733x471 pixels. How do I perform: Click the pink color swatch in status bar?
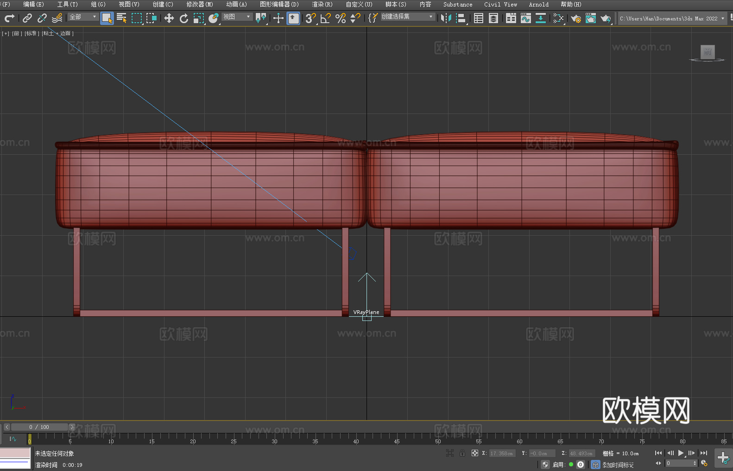tap(15, 453)
